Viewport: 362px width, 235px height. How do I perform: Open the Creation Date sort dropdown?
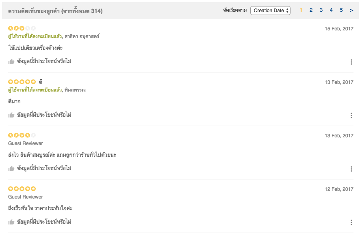(x=270, y=11)
